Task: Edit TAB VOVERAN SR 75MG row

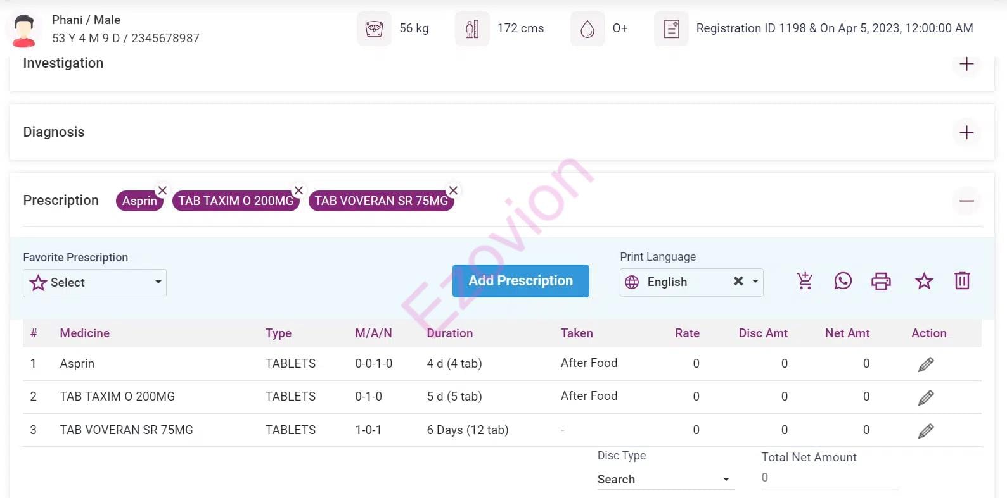Action: (x=926, y=431)
